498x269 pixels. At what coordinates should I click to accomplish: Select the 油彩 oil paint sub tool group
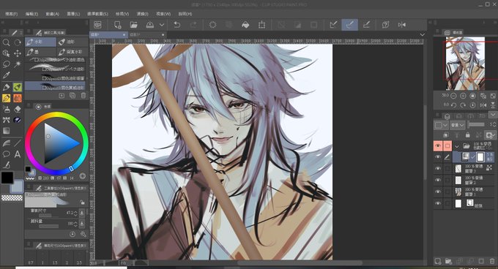tap(73, 42)
